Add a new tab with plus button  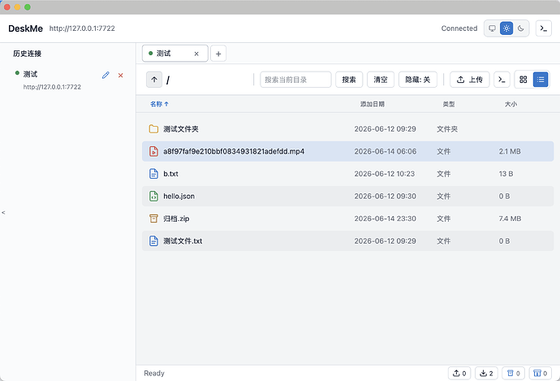click(x=218, y=54)
